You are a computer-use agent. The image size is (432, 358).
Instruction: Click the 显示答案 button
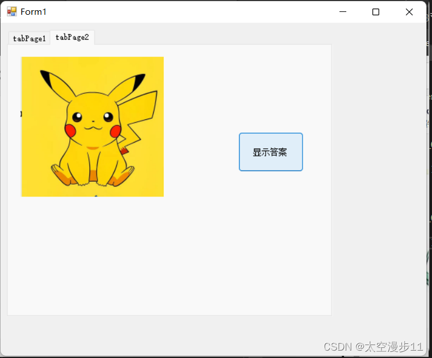[x=271, y=152]
